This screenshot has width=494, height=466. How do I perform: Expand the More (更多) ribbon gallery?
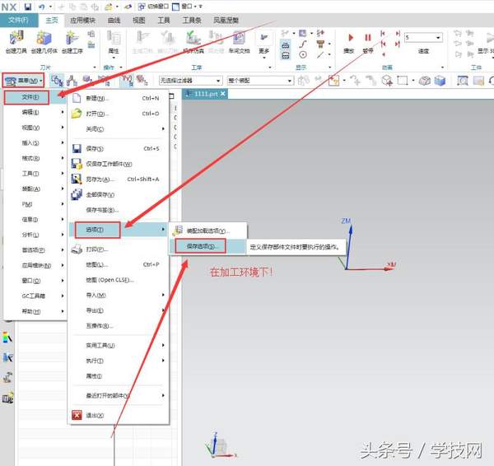point(263,44)
